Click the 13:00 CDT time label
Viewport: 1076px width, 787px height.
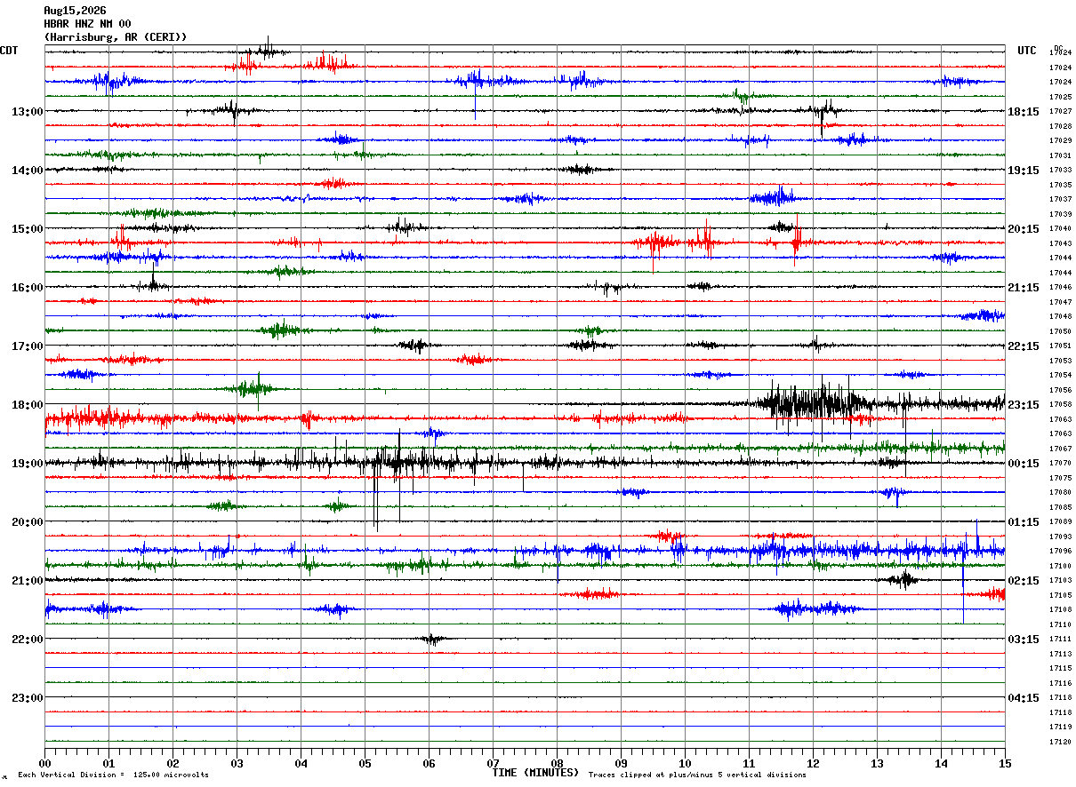28,112
